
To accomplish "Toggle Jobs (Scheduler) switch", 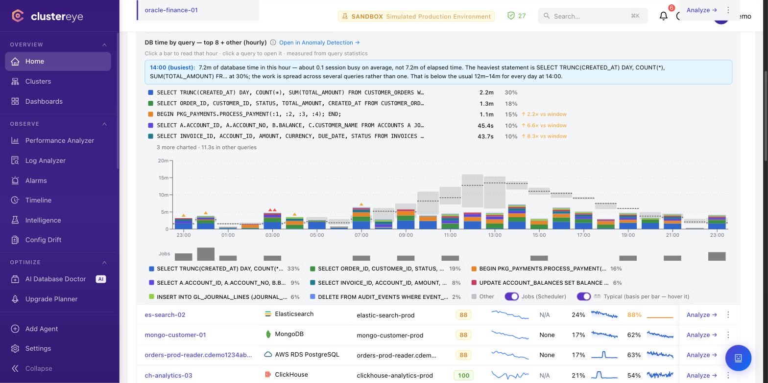I will click(512, 297).
